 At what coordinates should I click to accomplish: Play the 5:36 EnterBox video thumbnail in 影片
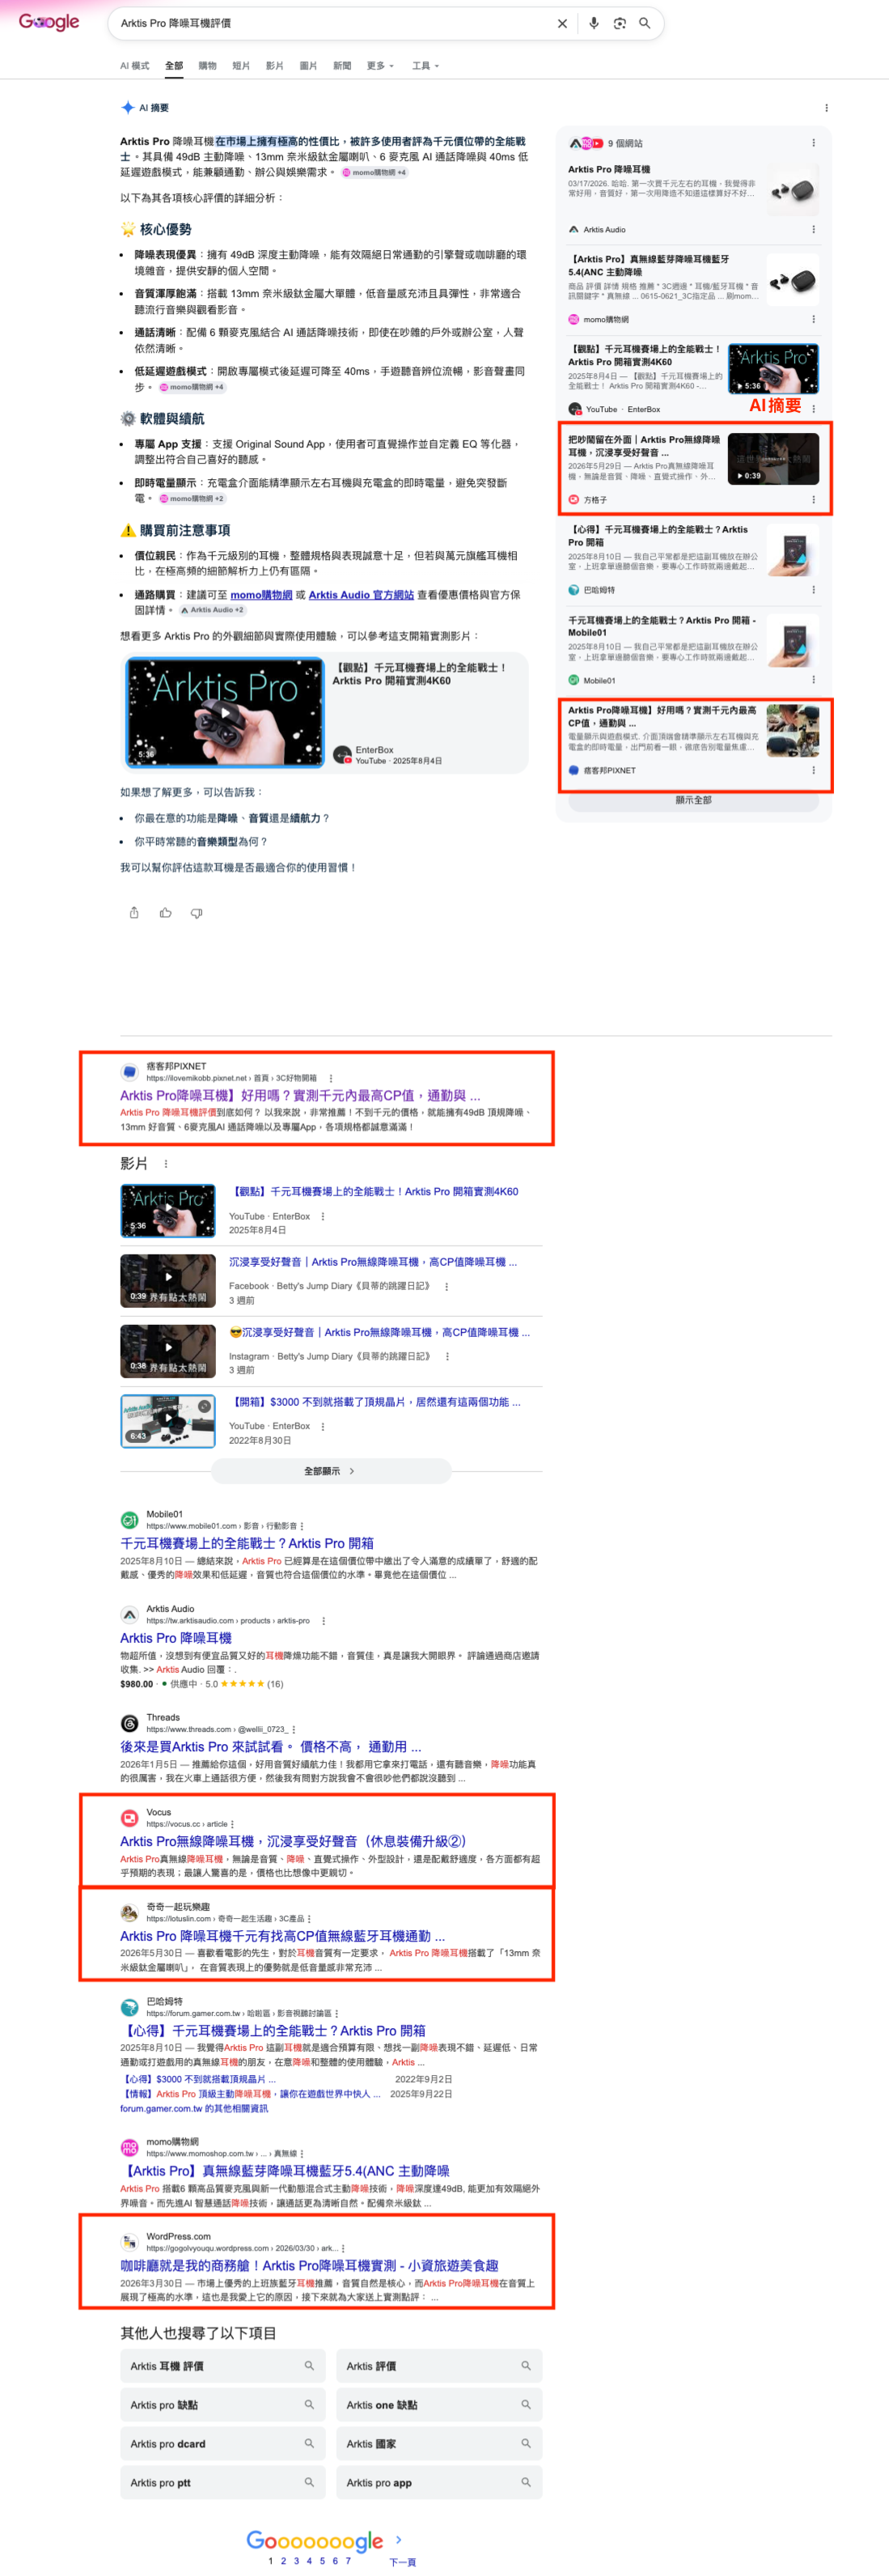pyautogui.click(x=168, y=1210)
